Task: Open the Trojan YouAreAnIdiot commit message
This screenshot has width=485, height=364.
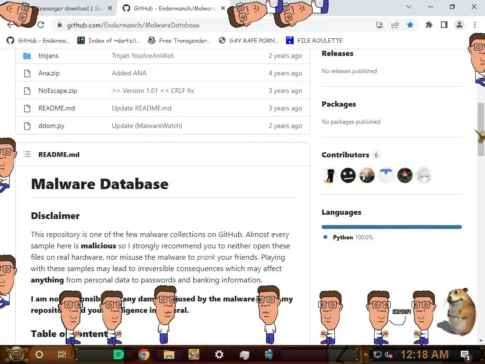Action: click(x=143, y=56)
